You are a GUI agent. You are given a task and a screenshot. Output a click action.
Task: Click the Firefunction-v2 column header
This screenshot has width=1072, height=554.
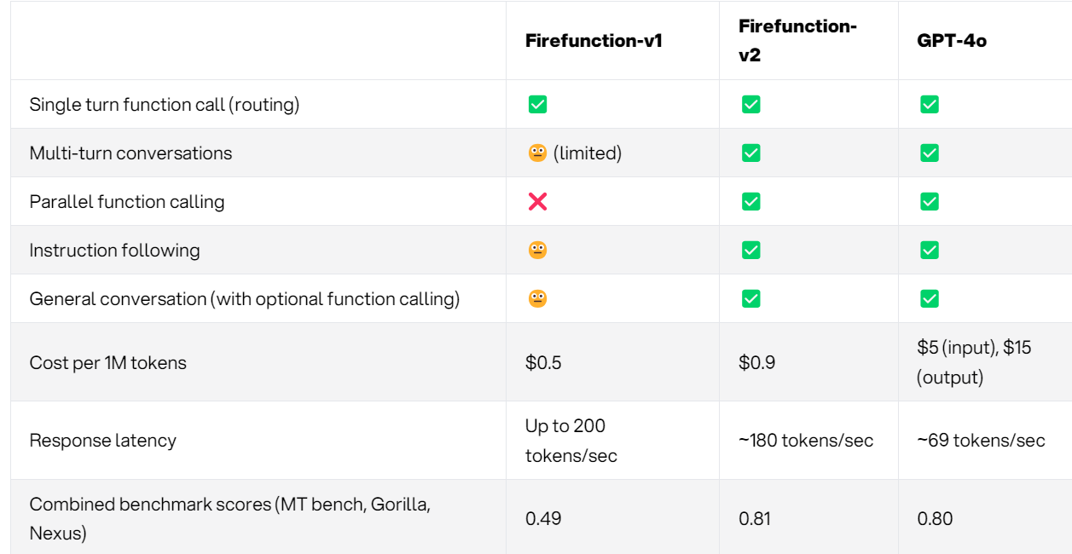click(x=797, y=41)
